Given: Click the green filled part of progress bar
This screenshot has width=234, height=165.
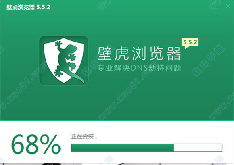Looking at the screenshot, I should click(122, 148).
